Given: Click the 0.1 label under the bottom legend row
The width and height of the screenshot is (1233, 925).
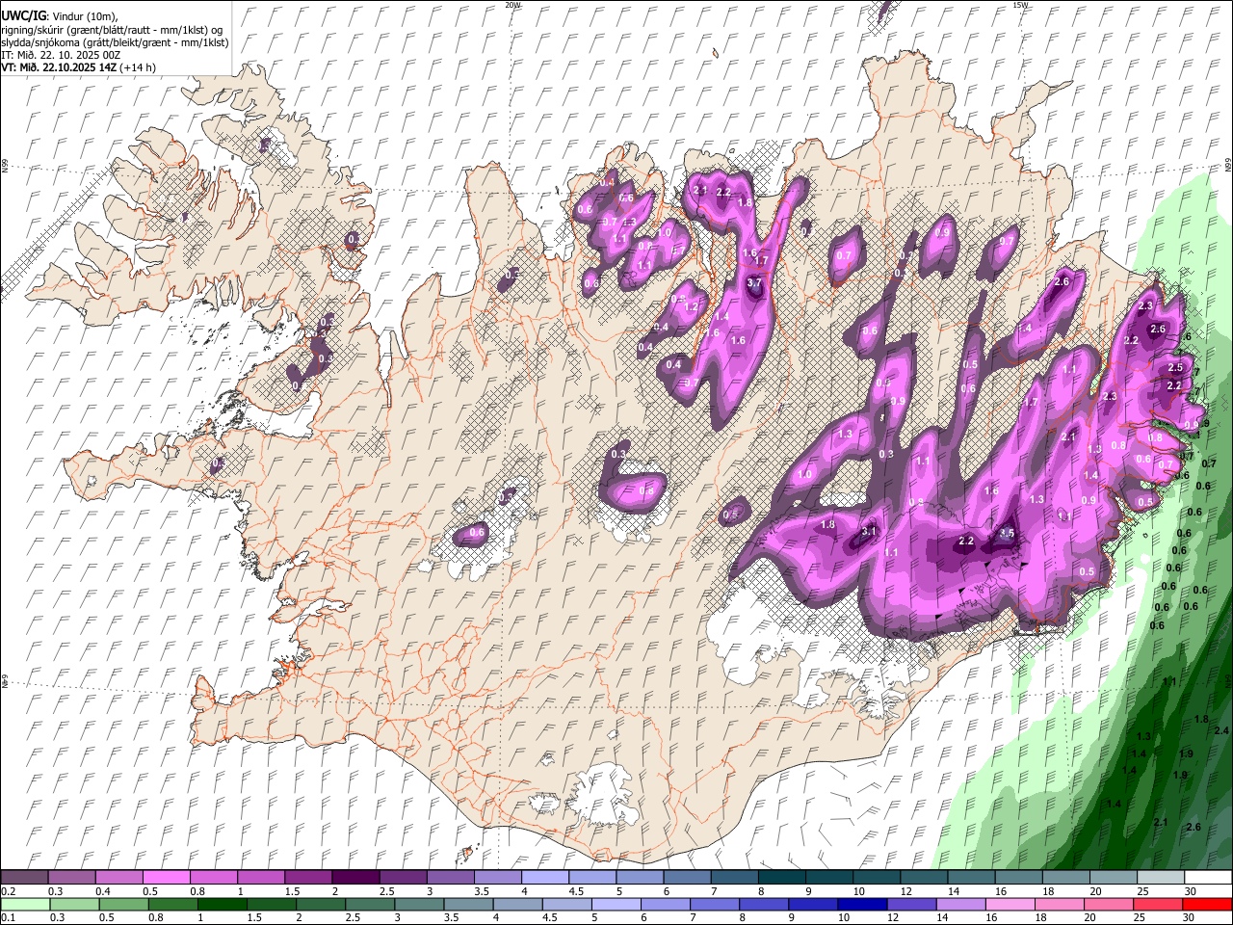Looking at the screenshot, I should (8, 917).
